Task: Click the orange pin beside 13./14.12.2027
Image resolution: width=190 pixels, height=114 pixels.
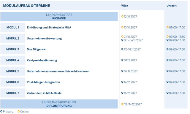Action: [122, 104]
